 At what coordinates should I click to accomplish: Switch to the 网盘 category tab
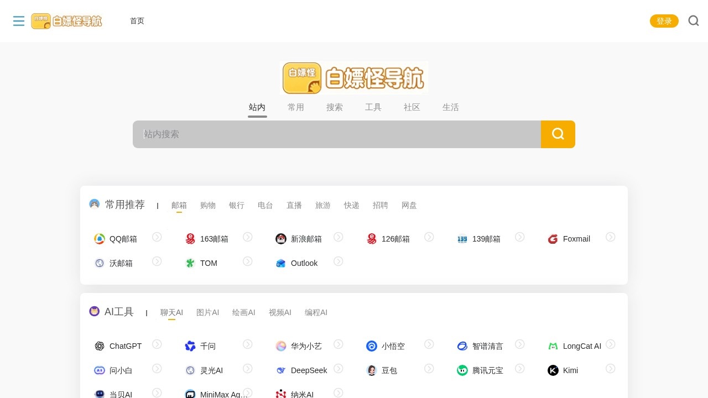tap(409, 205)
